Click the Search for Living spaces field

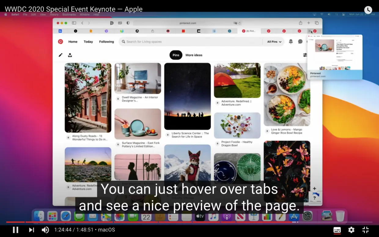[x=190, y=42]
